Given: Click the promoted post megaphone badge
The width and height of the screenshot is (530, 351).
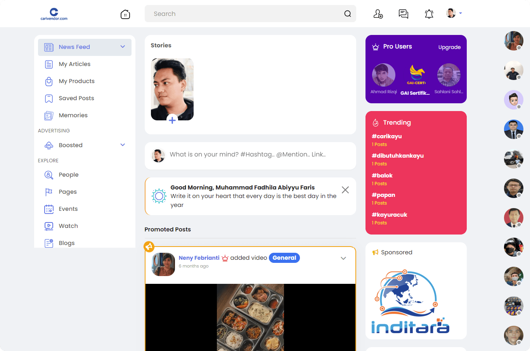Looking at the screenshot, I should 149,247.
